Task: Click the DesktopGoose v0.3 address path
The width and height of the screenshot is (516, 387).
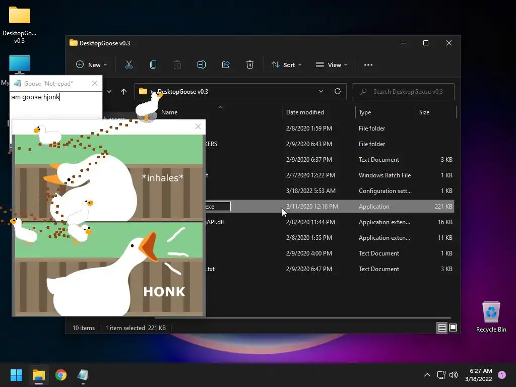Action: click(x=182, y=92)
